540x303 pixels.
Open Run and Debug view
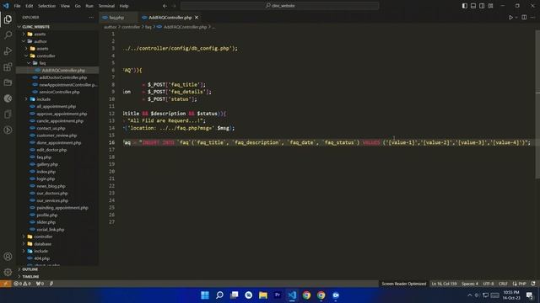click(x=8, y=50)
